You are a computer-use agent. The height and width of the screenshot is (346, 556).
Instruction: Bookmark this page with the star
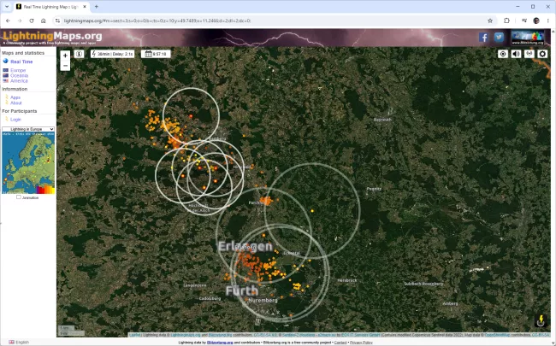point(490,21)
